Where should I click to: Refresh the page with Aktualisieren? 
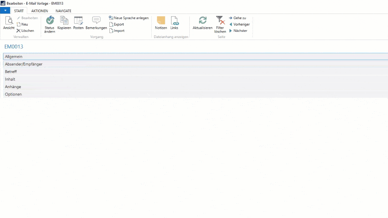pyautogui.click(x=203, y=23)
